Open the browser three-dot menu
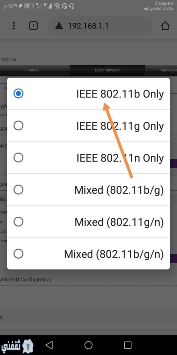The height and width of the screenshot is (355, 177). click(x=14, y=26)
